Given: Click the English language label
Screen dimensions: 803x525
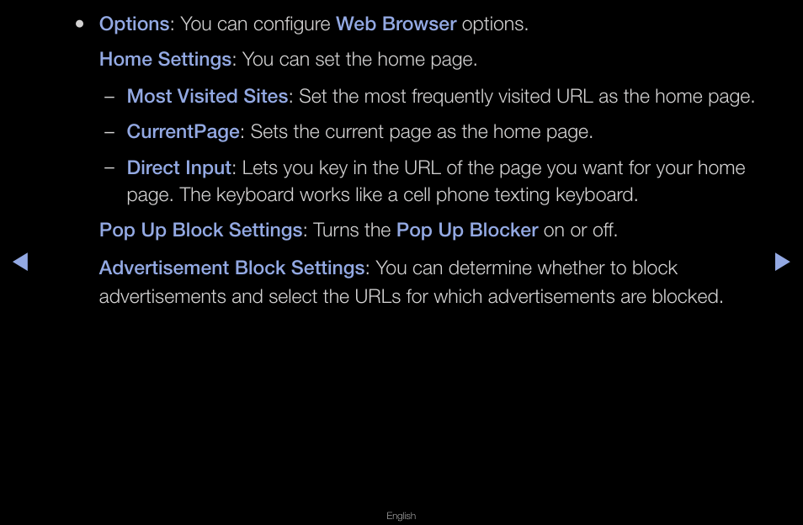Looking at the screenshot, I should (401, 516).
